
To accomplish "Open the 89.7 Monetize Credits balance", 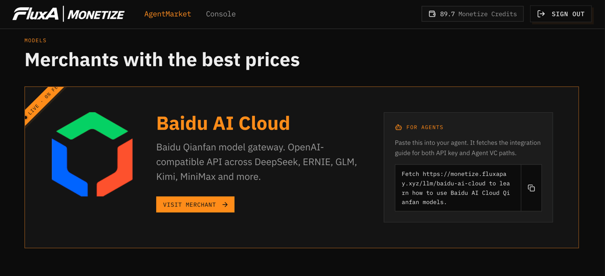I will click(473, 14).
